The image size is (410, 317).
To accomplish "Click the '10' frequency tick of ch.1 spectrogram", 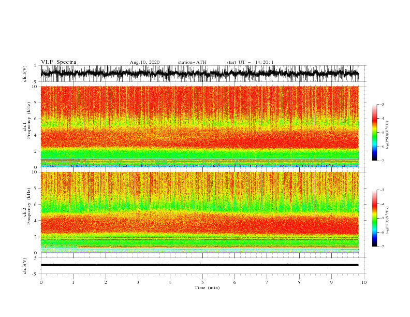I will point(35,87).
